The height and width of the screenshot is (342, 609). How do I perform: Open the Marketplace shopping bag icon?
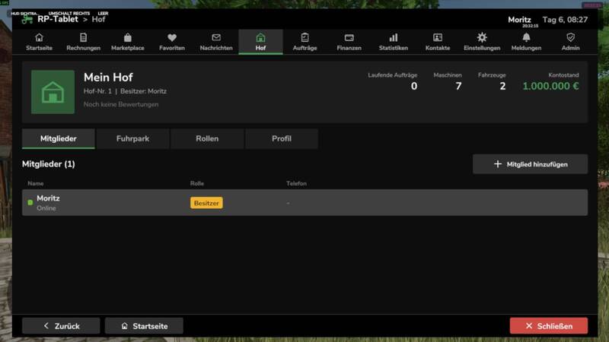click(x=127, y=37)
